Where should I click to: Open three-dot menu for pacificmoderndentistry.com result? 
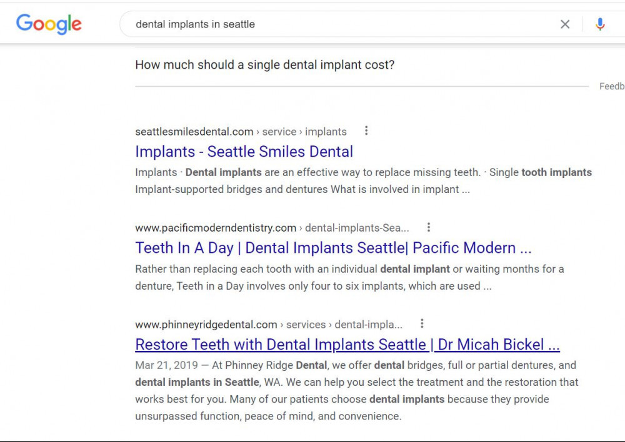click(429, 227)
